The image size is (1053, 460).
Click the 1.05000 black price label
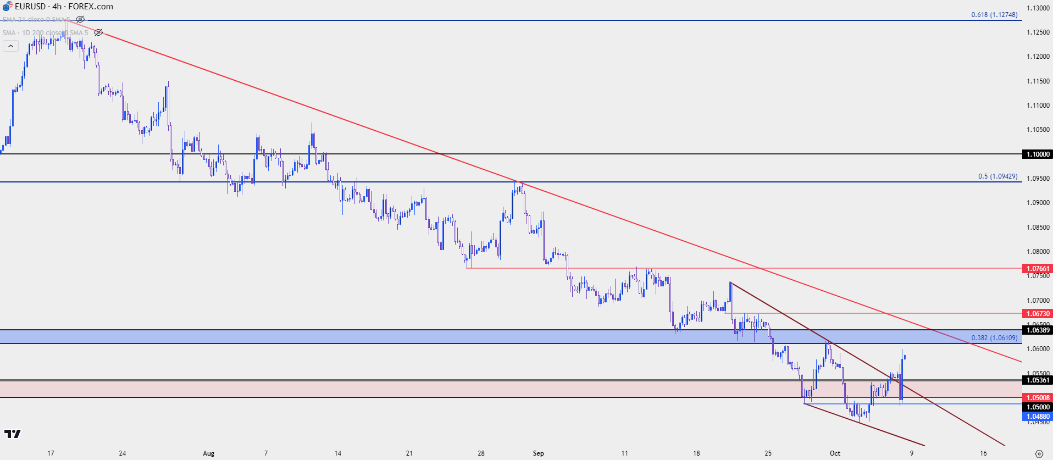coord(1037,407)
